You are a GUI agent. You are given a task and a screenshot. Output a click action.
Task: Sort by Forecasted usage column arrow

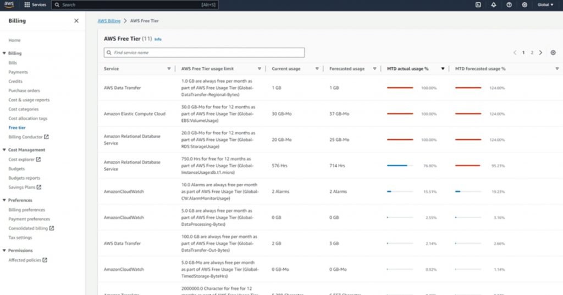coord(374,69)
